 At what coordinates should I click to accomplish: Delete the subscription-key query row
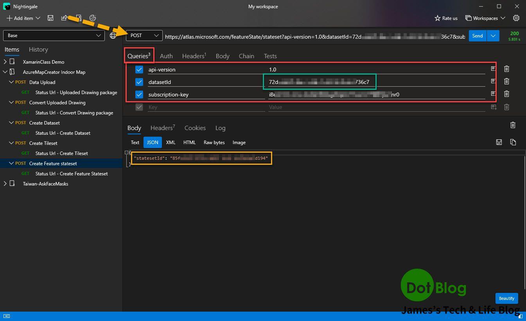(506, 94)
